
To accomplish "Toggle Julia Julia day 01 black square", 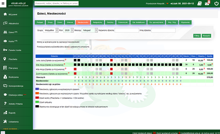I will [75, 60].
